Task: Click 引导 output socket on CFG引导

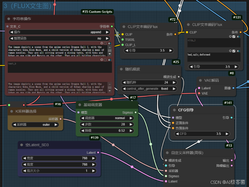Action: (231, 118)
